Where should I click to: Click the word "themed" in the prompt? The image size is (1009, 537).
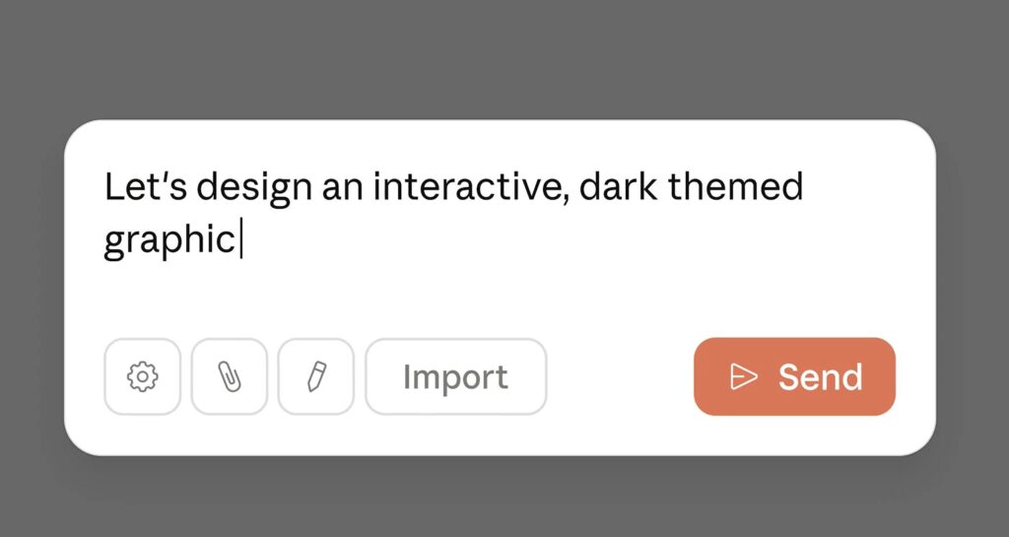(735, 186)
